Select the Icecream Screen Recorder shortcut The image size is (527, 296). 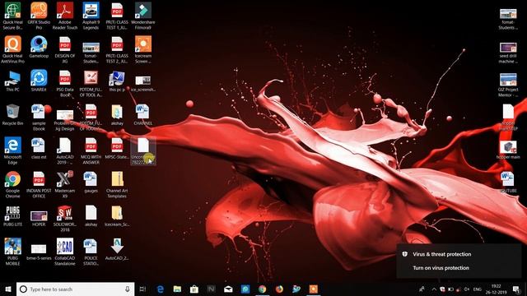point(143,49)
